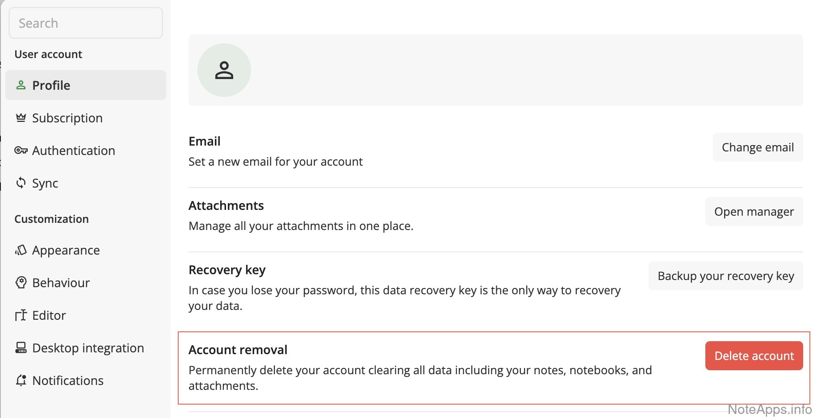
Task: Click Backup your recovery key
Action: (725, 276)
